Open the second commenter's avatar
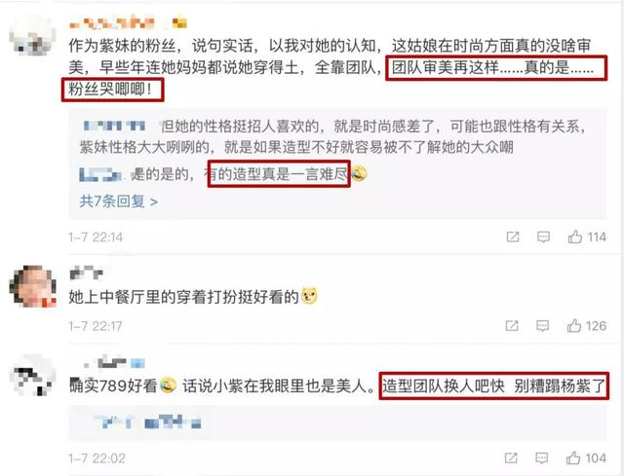The image size is (624, 476). (32, 286)
